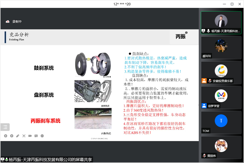This screenshot has width=244, height=163.
Task: Click the green microphone icon in the bottom sharing banner
Action: pos(7,159)
